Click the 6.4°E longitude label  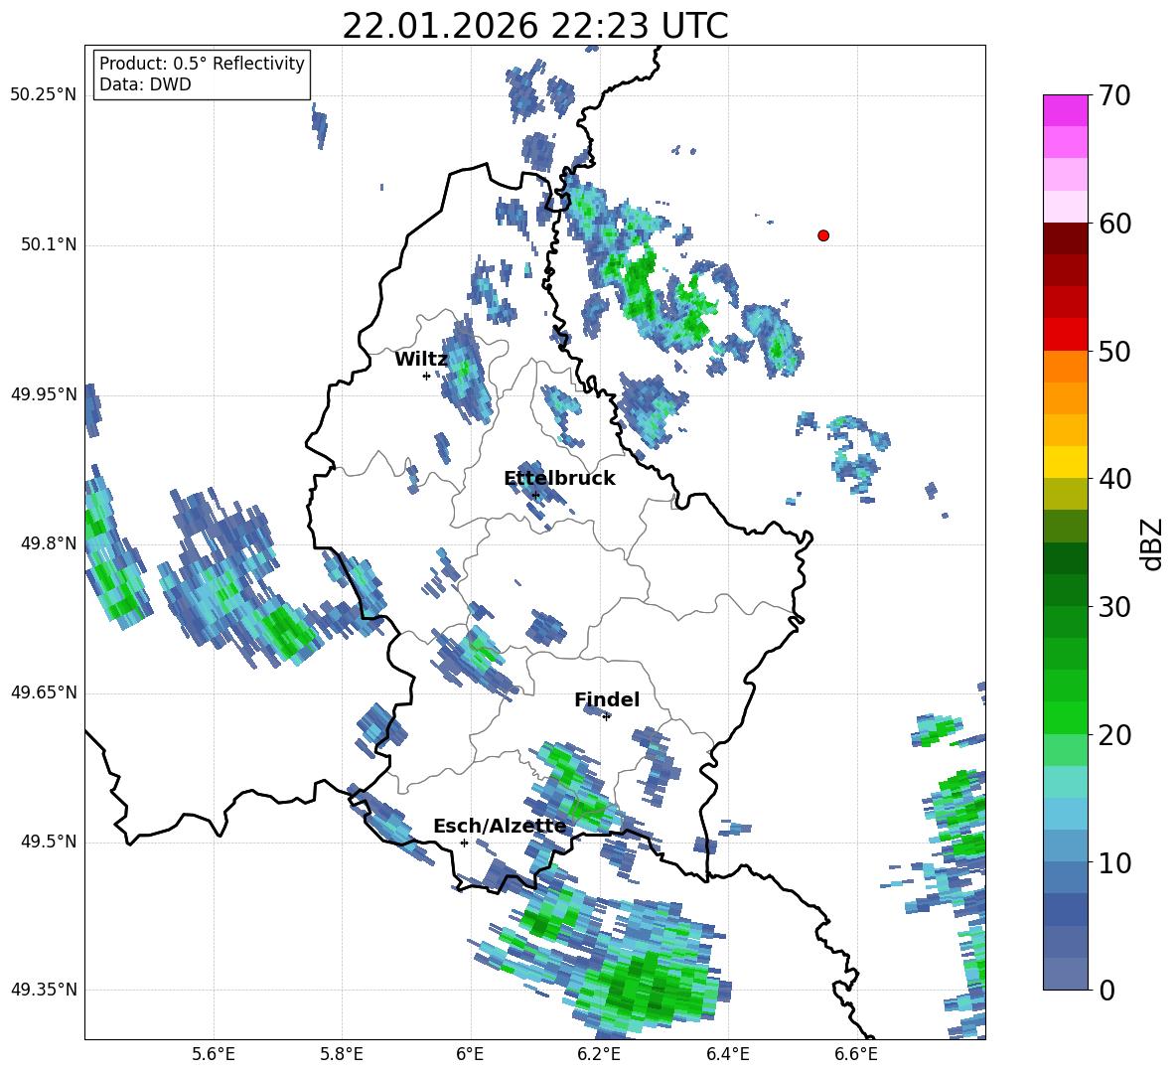pyautogui.click(x=727, y=1054)
